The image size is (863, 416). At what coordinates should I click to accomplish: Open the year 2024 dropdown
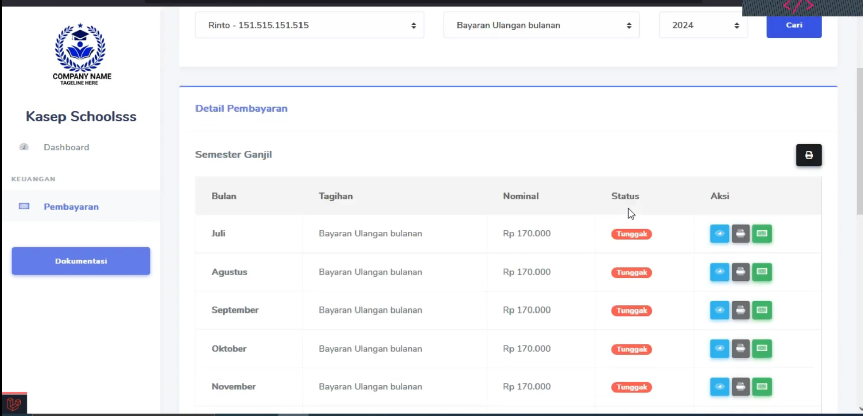coord(703,25)
